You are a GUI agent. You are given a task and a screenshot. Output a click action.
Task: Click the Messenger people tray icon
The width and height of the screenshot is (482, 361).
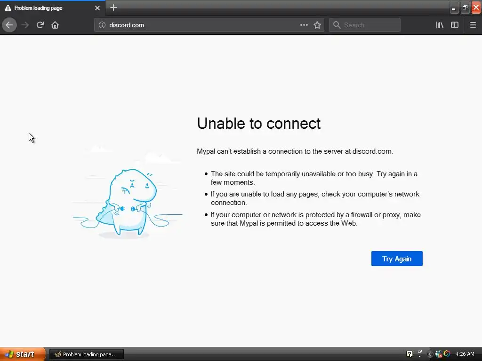438,354
